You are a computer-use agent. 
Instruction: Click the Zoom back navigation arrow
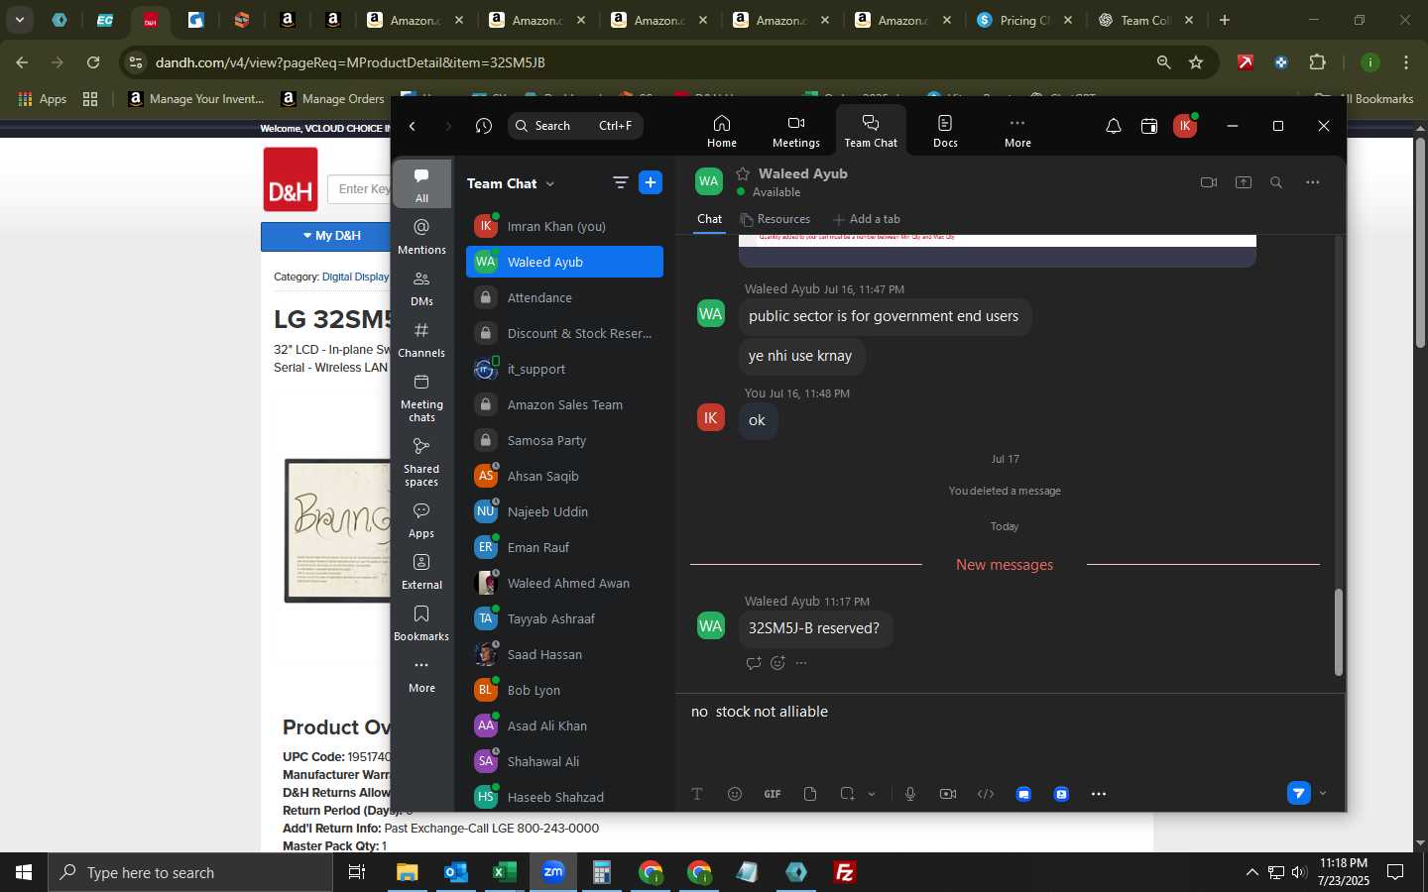[413, 126]
